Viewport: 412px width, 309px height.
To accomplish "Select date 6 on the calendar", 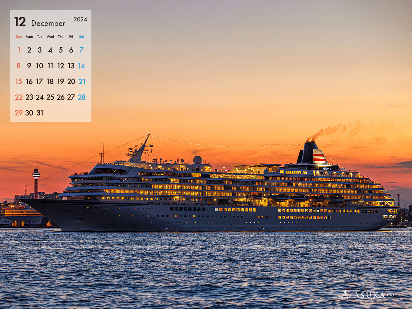I will [x=71, y=50].
